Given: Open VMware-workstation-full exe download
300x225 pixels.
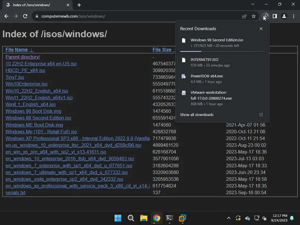Looking at the screenshot, I should (222, 98).
